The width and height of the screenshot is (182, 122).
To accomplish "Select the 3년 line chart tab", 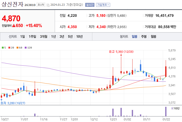I will pyautogui.click(x=62, y=36).
